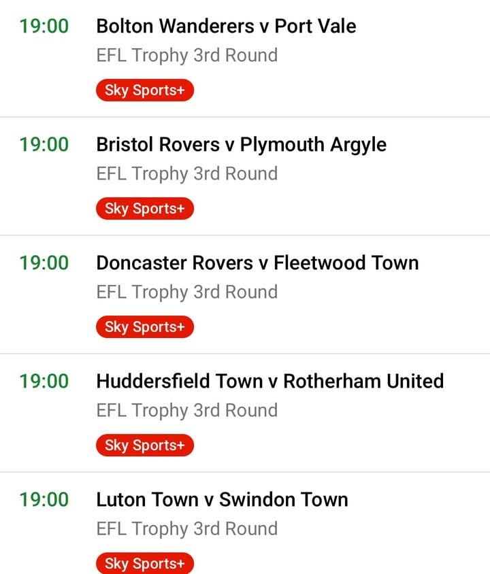490x574 pixels.
Task: Tap the Sky Sports+ badge under Luton Town match
Action: (x=145, y=564)
